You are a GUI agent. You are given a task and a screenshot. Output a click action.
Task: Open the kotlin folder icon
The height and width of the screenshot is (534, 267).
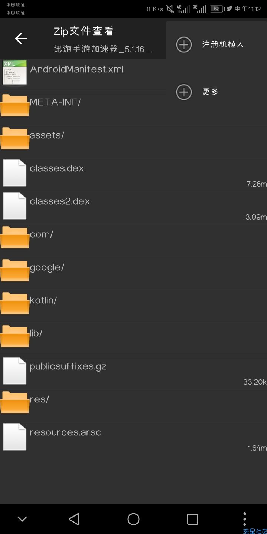(15, 303)
